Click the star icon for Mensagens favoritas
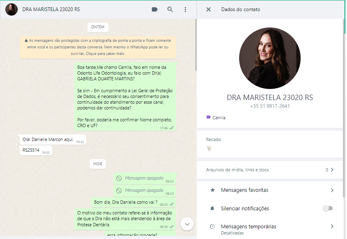 pos(212,190)
